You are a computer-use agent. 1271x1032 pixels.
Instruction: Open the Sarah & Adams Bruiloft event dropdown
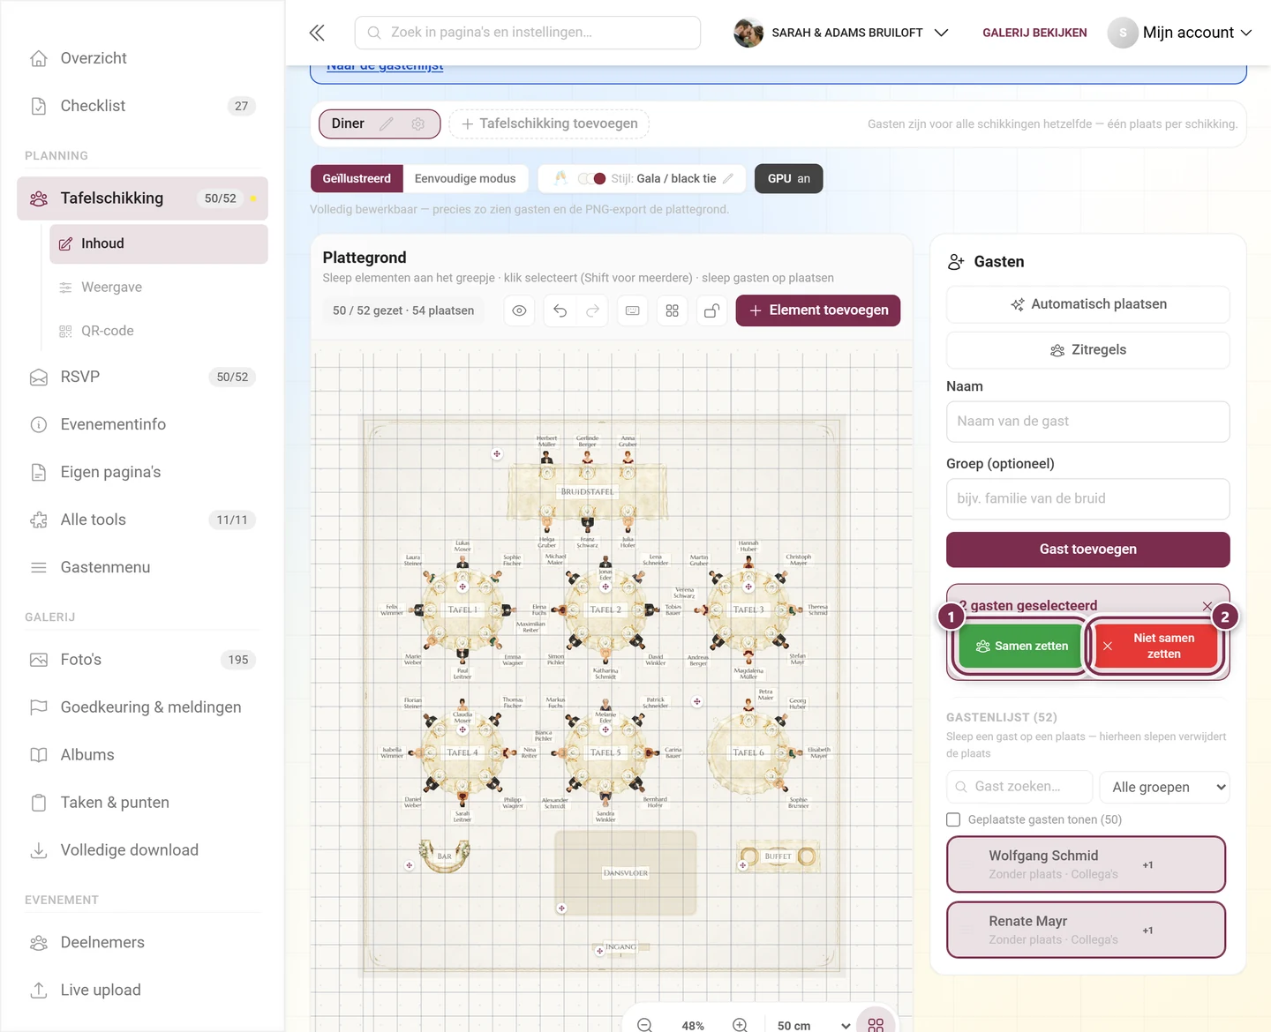tap(841, 33)
